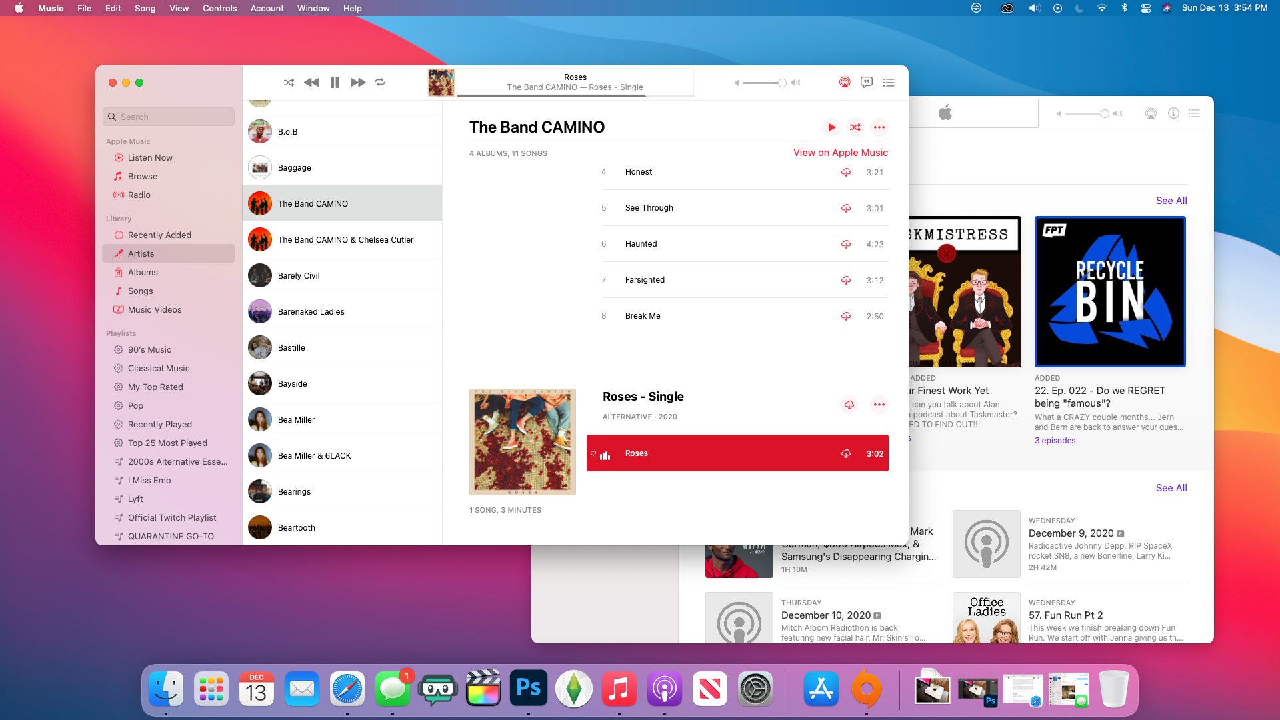Select Recently Added in Library
The height and width of the screenshot is (720, 1280).
coord(169,235)
